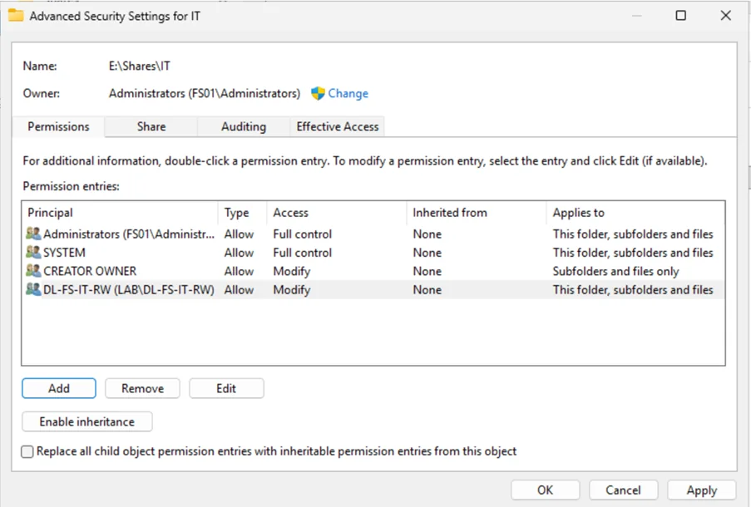Click Full control in the SYSTEM row
The width and height of the screenshot is (751, 507).
[x=302, y=253]
